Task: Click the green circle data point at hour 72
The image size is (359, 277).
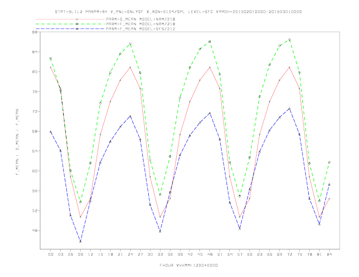Action: coord(289,39)
